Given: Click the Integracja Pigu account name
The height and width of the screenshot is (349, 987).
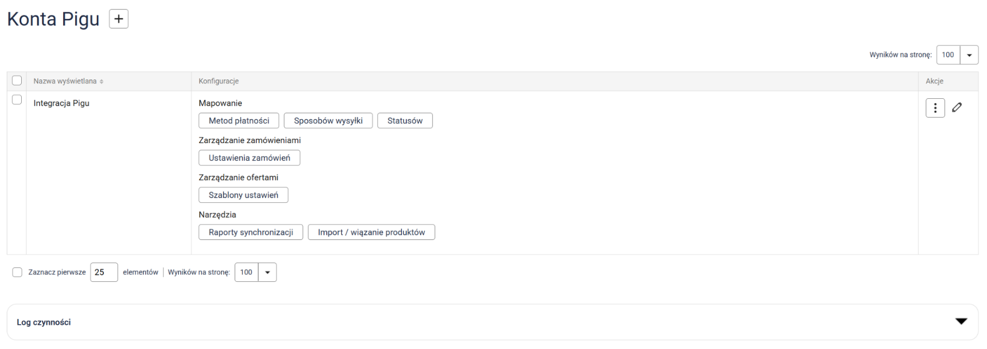Looking at the screenshot, I should pos(61,103).
